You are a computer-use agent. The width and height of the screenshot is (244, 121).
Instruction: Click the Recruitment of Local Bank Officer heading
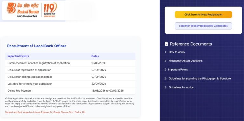click(x=37, y=46)
